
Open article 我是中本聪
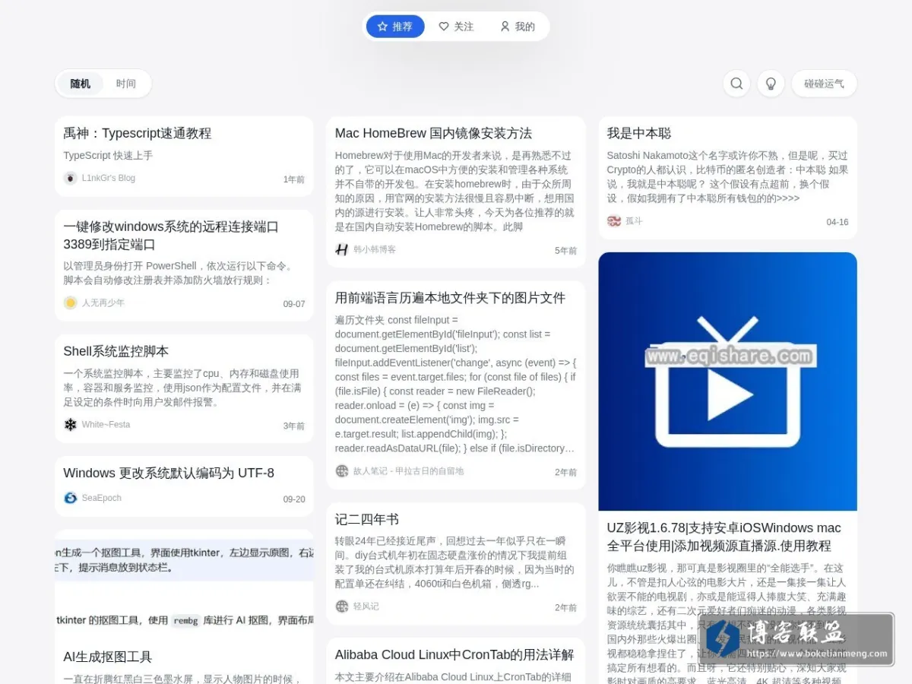(x=639, y=133)
